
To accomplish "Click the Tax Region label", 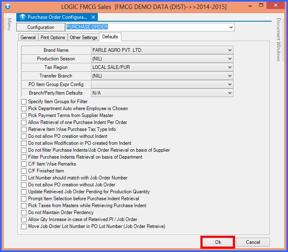I will (x=56, y=67).
